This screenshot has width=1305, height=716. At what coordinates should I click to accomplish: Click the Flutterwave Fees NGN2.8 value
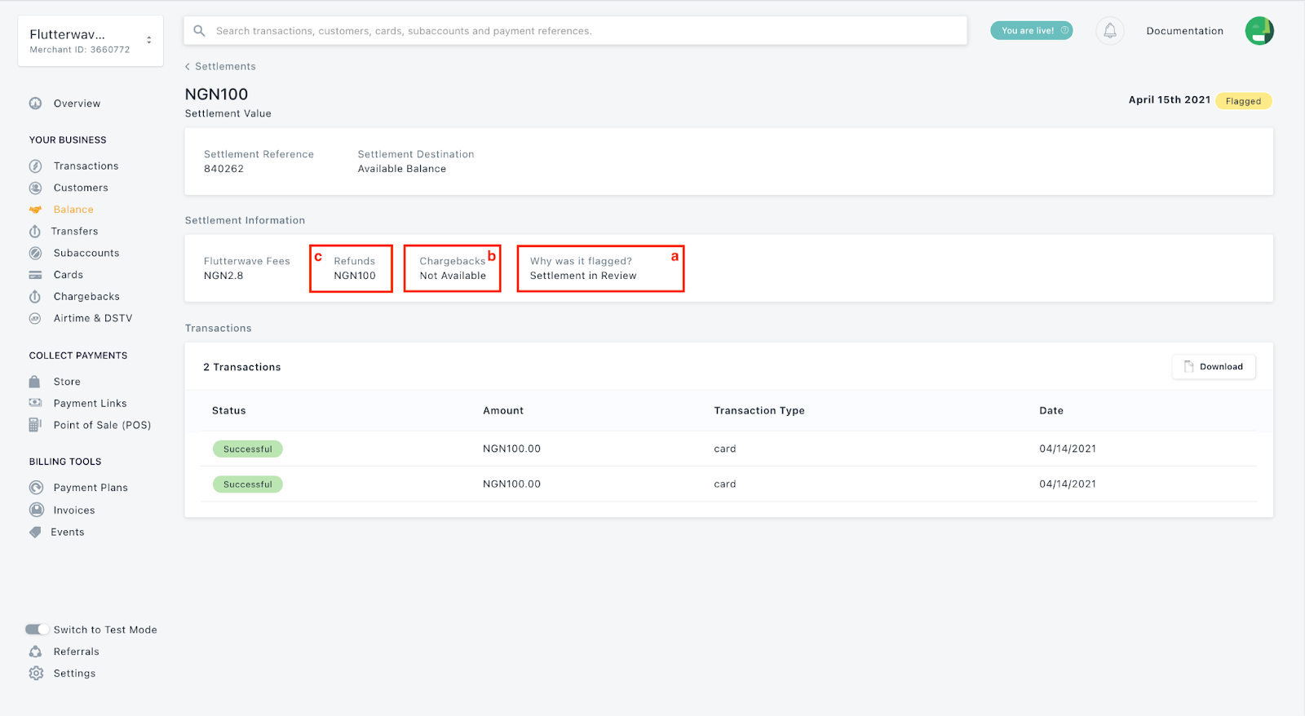pos(223,276)
